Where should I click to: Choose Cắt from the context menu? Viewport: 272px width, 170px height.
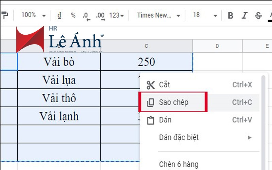tap(200, 85)
